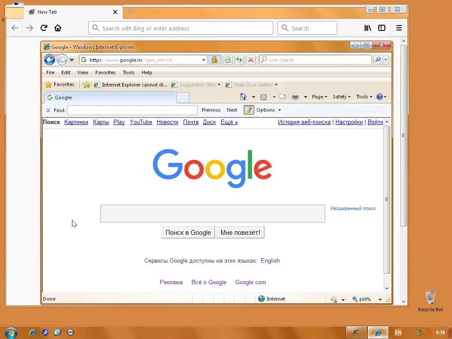
Task: Open the IE Help menu
Action: (x=147, y=72)
